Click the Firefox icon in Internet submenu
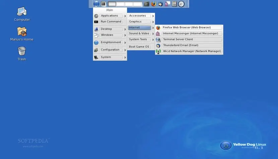The image size is (278, 159). tap(158, 28)
